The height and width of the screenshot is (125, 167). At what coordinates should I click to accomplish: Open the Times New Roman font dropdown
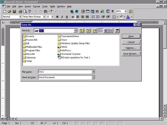[x=44, y=17]
